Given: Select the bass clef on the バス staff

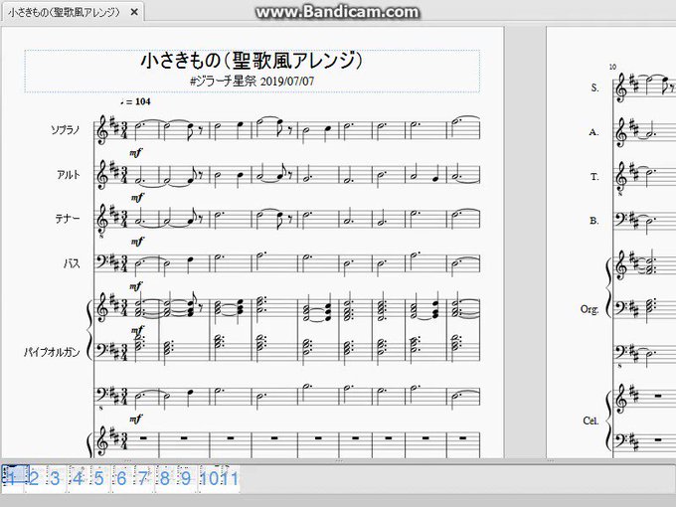Looking at the screenshot, I should point(102,261).
